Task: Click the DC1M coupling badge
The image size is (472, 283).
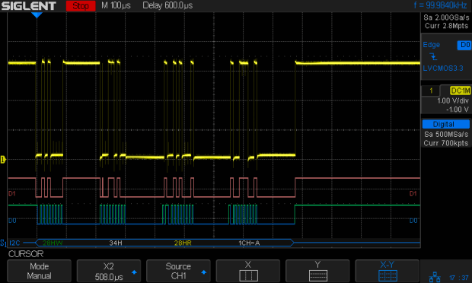Action: coord(461,91)
